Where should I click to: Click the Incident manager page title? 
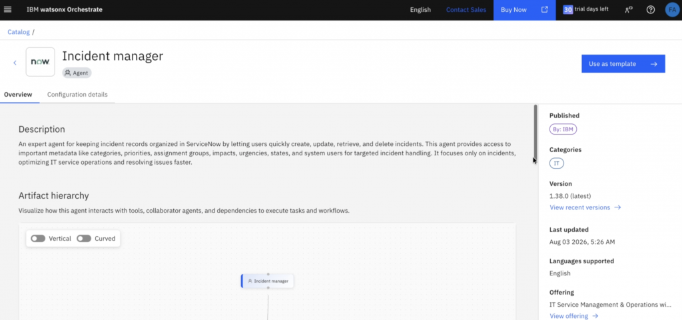[x=113, y=56]
